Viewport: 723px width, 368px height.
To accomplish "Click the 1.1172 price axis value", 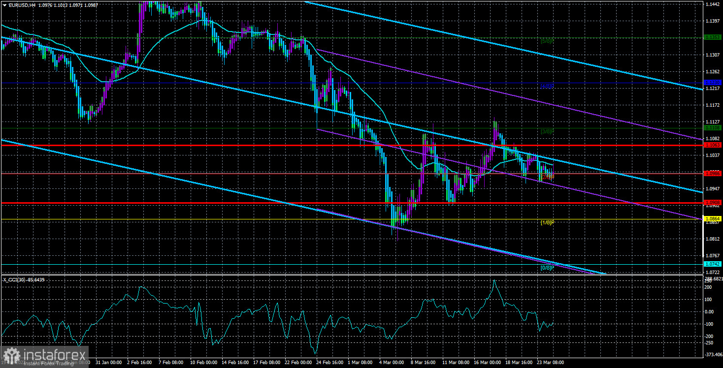I will pyautogui.click(x=713, y=105).
